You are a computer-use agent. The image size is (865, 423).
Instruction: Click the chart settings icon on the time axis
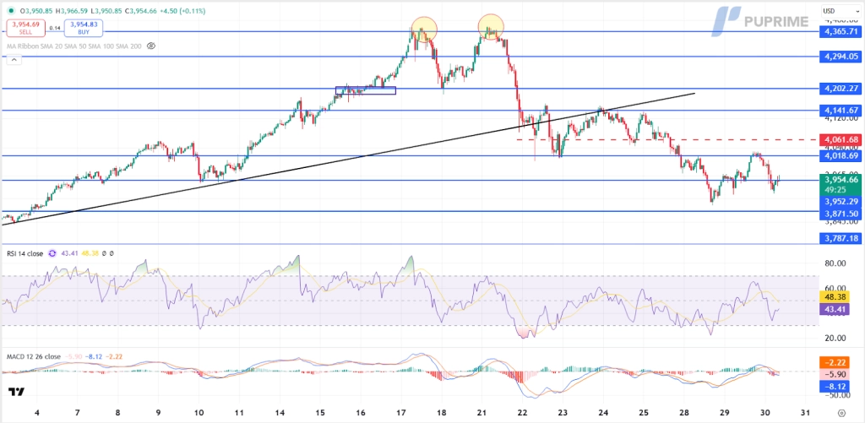click(x=841, y=413)
